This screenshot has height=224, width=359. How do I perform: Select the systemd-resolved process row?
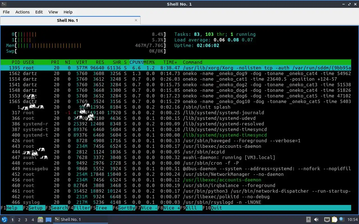pos(176,124)
